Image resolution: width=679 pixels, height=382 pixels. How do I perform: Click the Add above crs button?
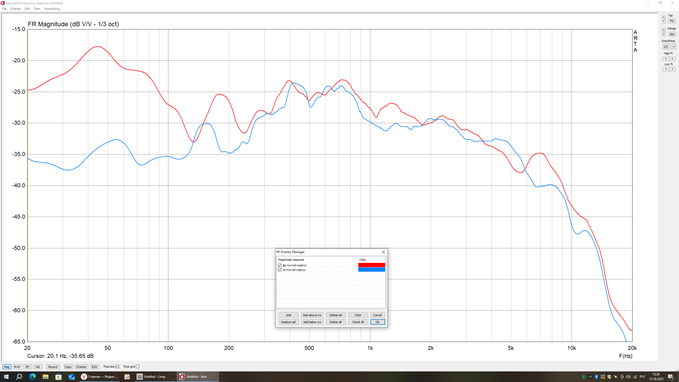tap(312, 315)
